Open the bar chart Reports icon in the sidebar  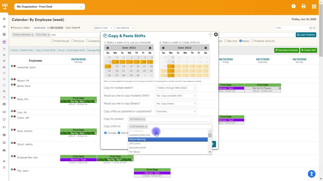tap(4, 112)
